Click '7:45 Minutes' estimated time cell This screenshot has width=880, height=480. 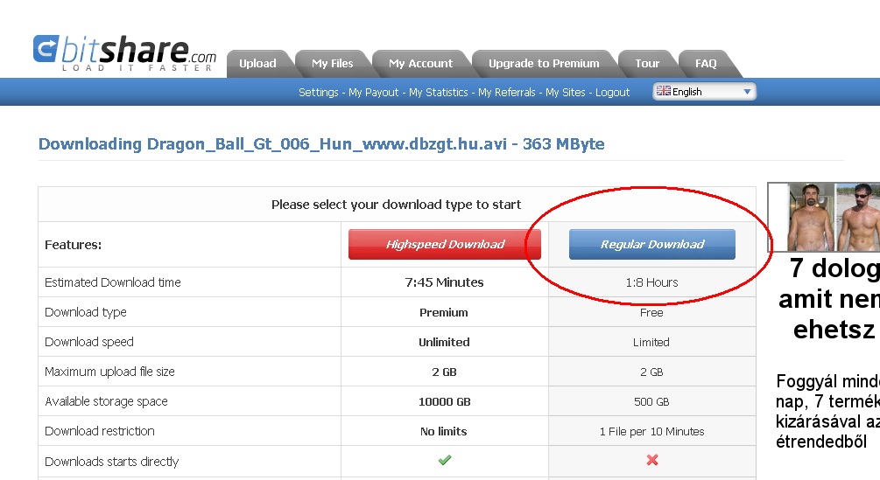coord(444,282)
